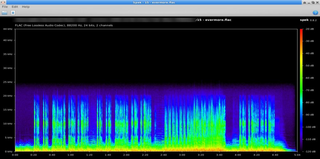Click the -30 dB scale label

coord(309,41)
